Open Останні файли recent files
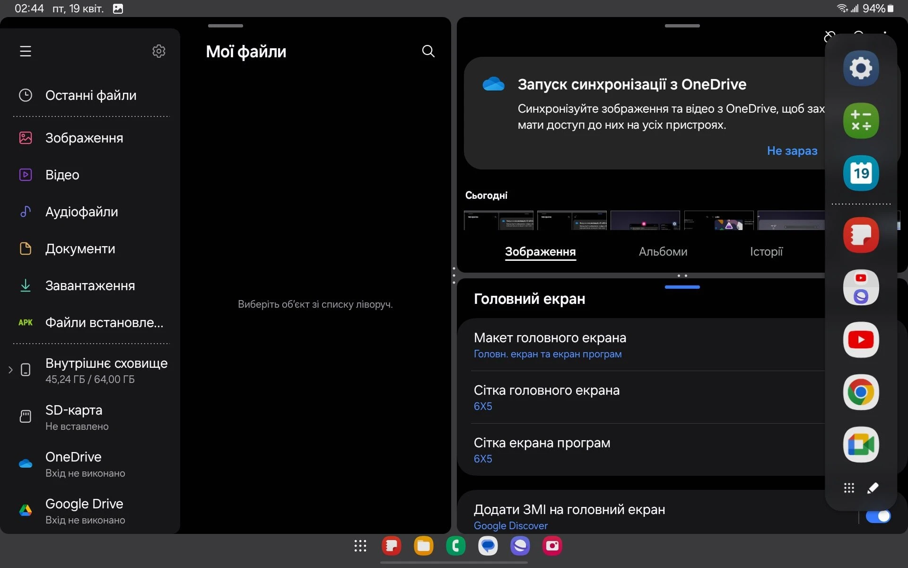This screenshot has width=908, height=568. (91, 95)
